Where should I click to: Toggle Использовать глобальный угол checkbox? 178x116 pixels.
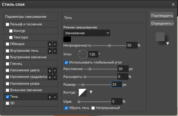pos(66,62)
